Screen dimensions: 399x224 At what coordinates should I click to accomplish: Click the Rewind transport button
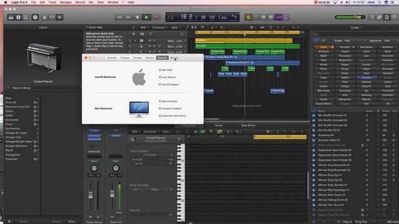(x=119, y=17)
